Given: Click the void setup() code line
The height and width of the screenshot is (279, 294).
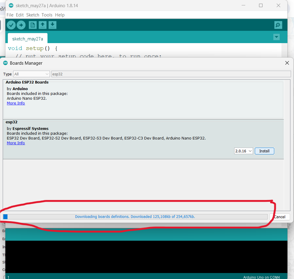Looking at the screenshot, I should tap(33, 48).
